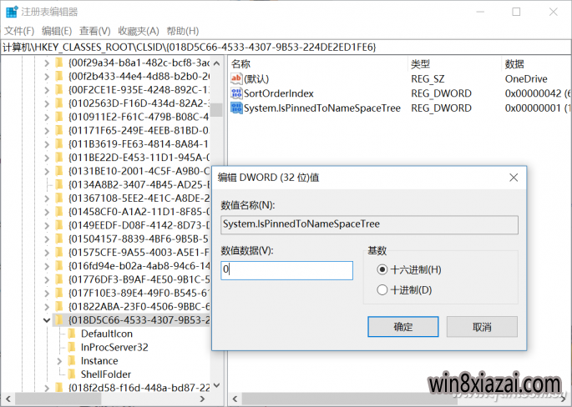Click tree pane scroll down arrow
This screenshot has height=407, width=572.
216,385
